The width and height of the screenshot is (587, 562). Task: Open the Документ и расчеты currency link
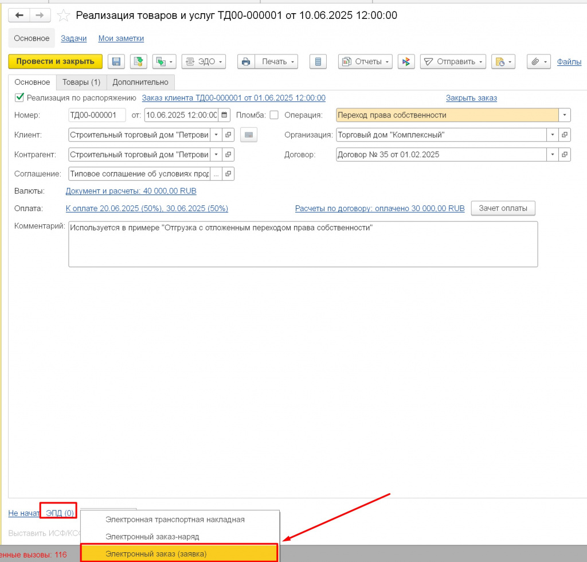click(131, 191)
